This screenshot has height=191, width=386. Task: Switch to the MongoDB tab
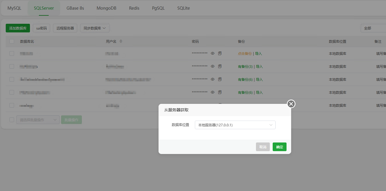(x=106, y=8)
